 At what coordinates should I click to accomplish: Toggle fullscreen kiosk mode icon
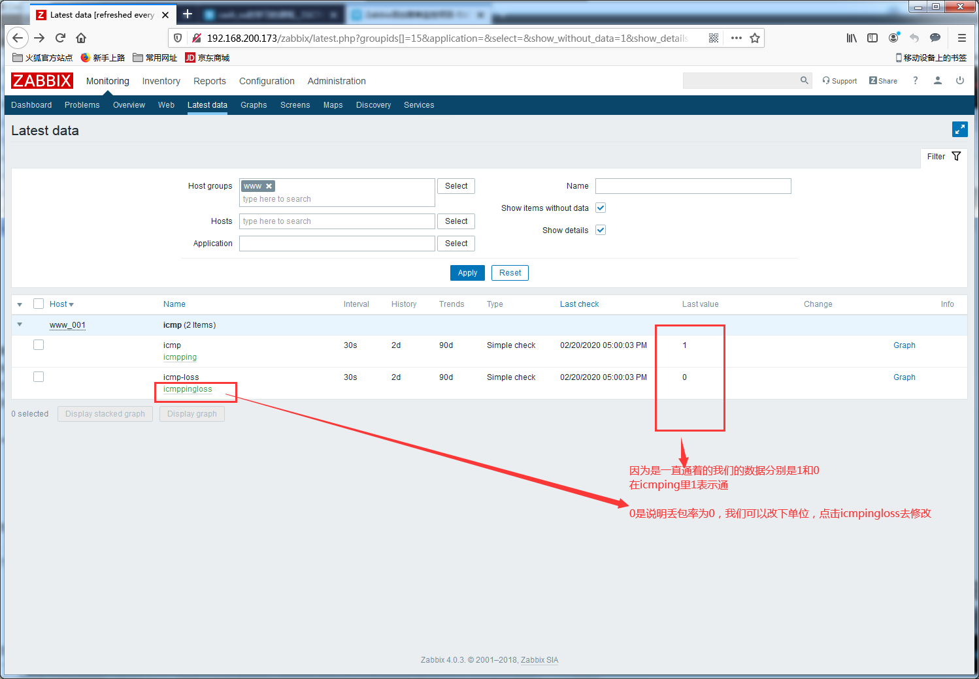click(959, 129)
